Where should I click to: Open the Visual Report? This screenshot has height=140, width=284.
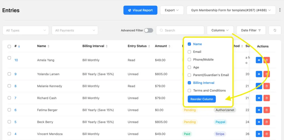coord(140,10)
